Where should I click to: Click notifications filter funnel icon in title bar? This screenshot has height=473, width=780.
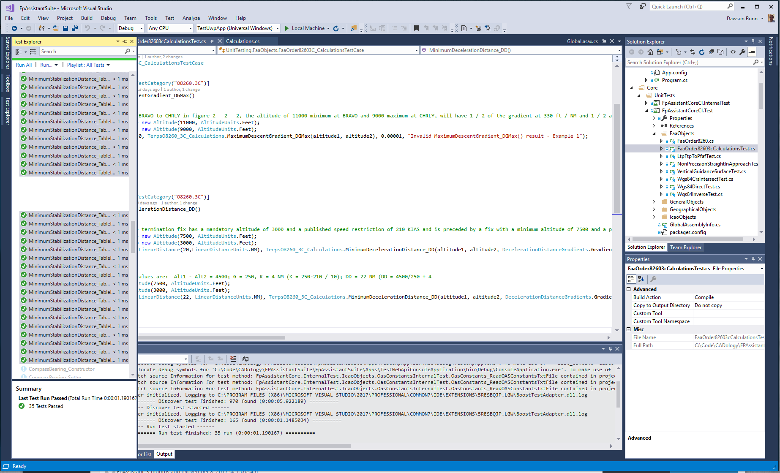pos(629,6)
